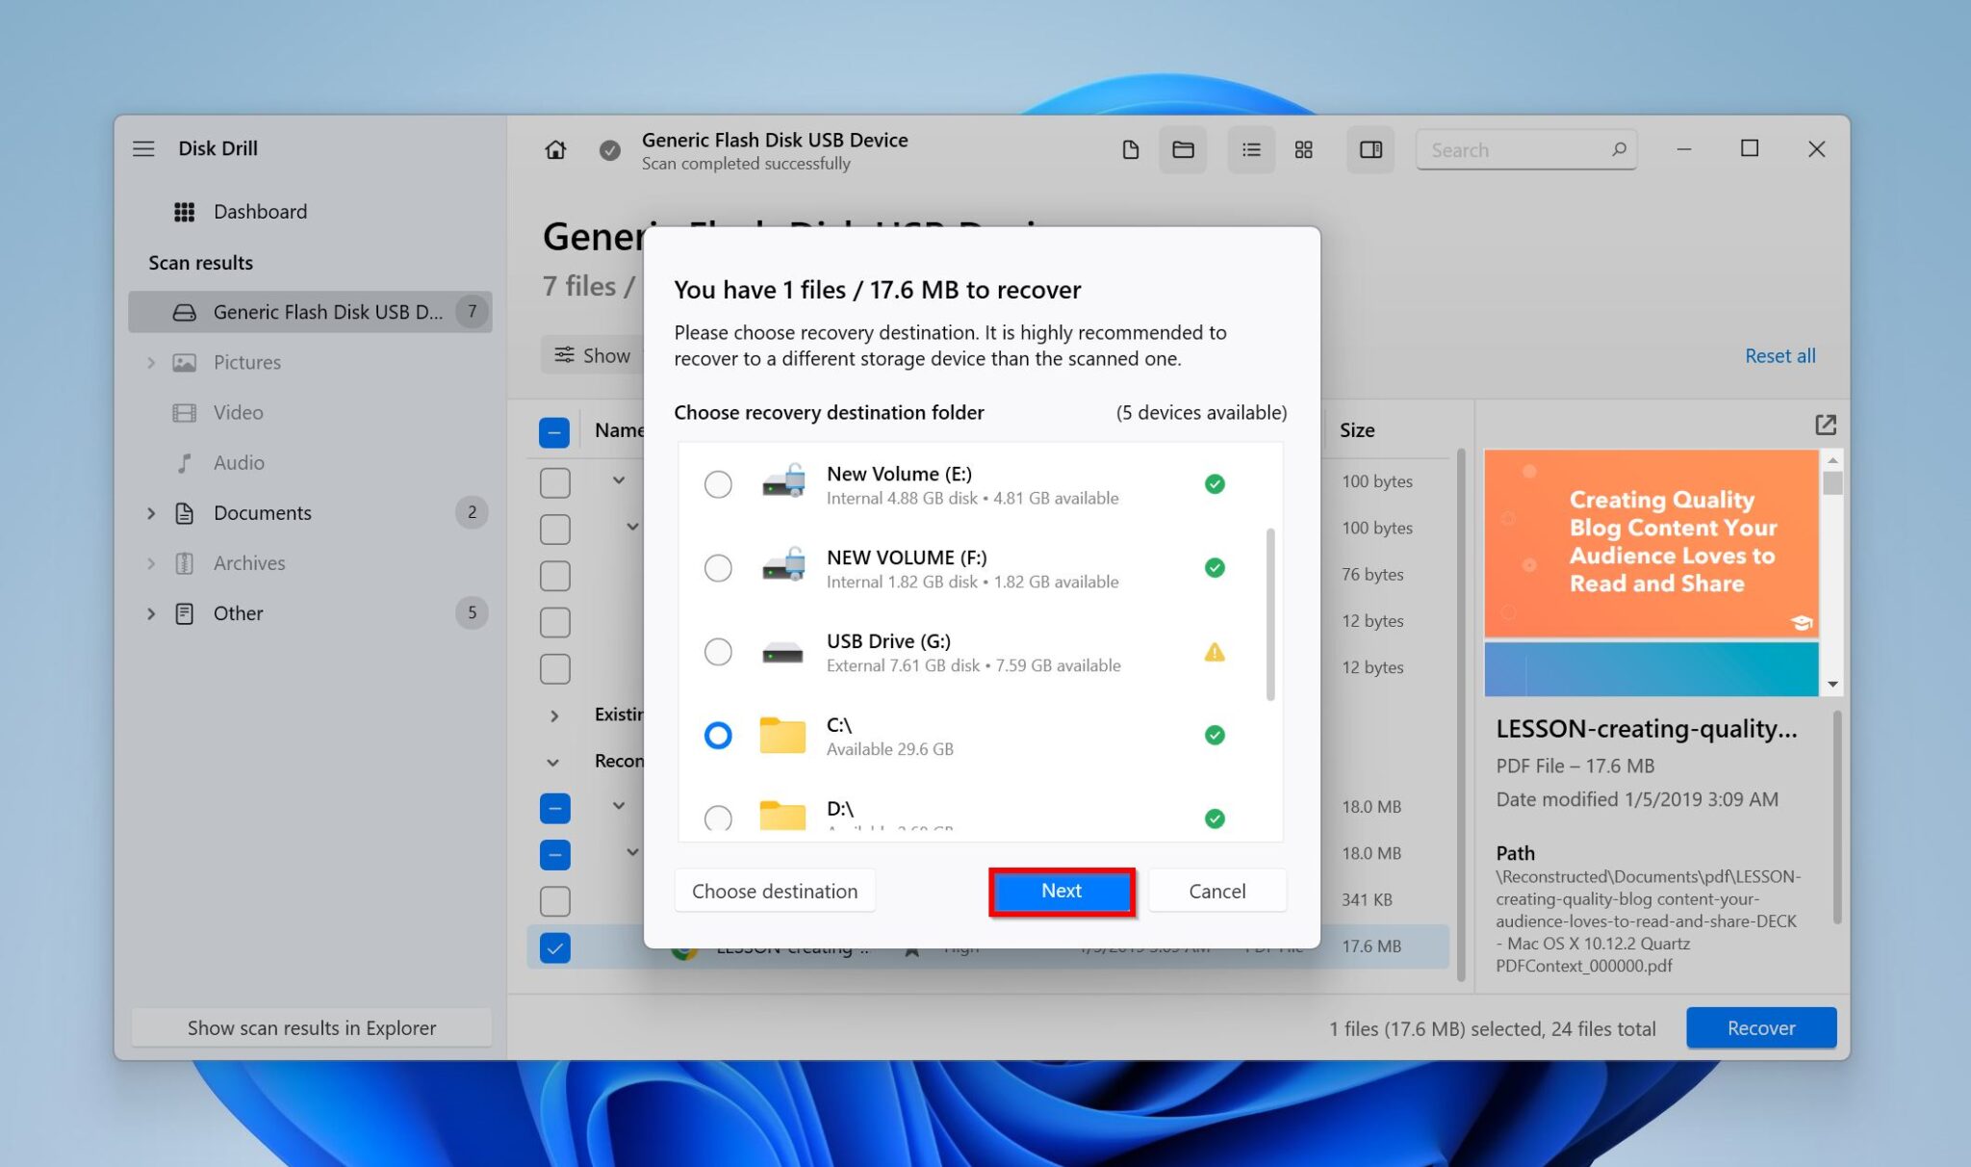1971x1167 pixels.
Task: Select the C:\ destination radio button
Action: [718, 735]
